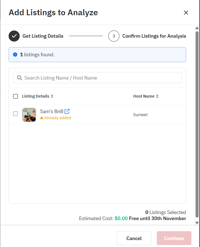The image size is (200, 247).
Task: Click the completed step checkmark icon
Action: tap(14, 36)
